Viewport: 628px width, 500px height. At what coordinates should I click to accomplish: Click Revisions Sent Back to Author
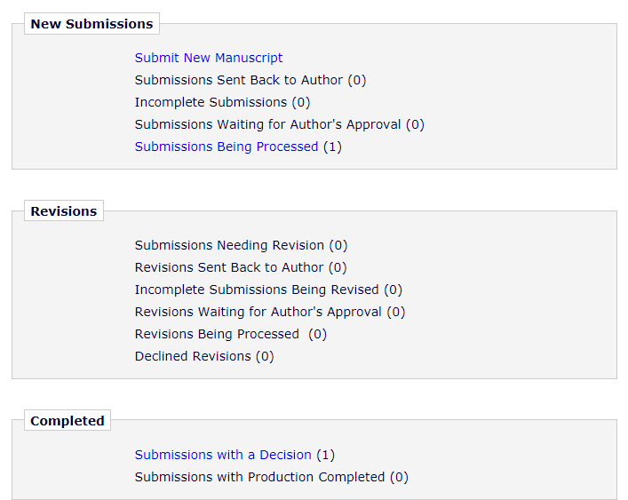(x=229, y=267)
